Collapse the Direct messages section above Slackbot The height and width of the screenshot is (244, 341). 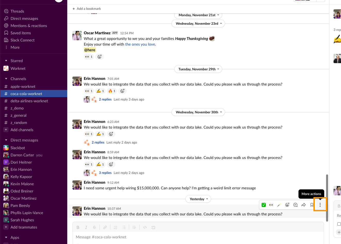tap(6, 140)
